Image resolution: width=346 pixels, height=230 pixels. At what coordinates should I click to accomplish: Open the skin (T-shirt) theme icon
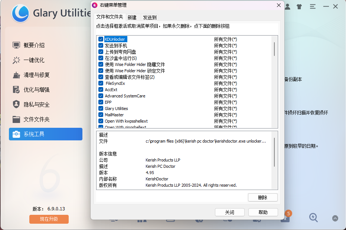click(x=299, y=7)
